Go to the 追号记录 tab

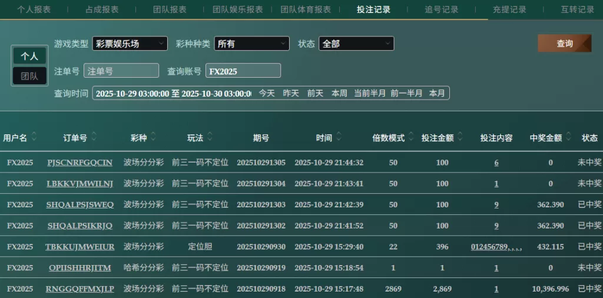click(441, 9)
